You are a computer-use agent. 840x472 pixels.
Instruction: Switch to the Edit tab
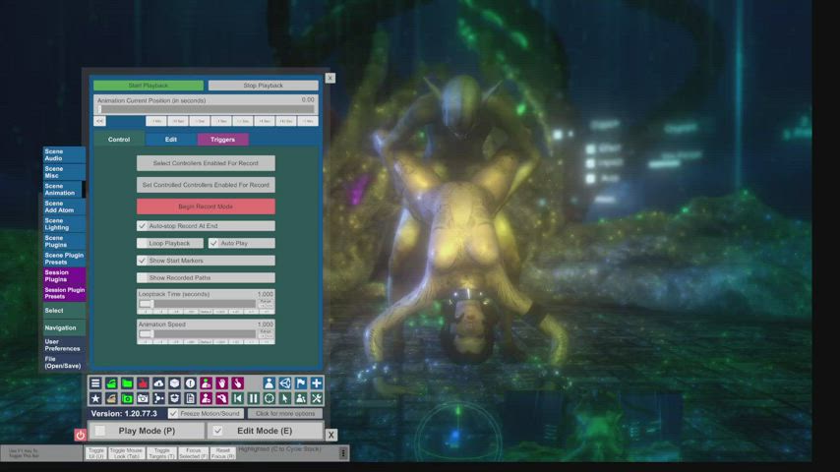click(x=171, y=140)
